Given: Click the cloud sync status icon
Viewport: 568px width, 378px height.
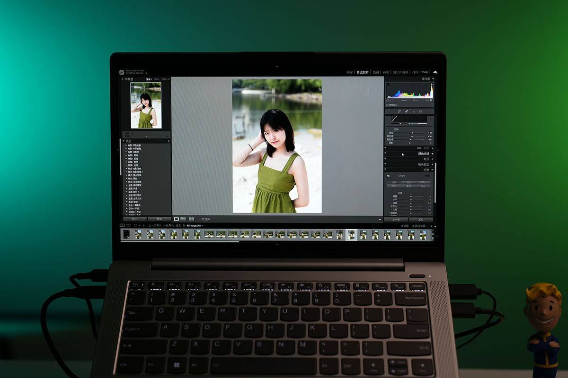Looking at the screenshot, I should click(435, 72).
